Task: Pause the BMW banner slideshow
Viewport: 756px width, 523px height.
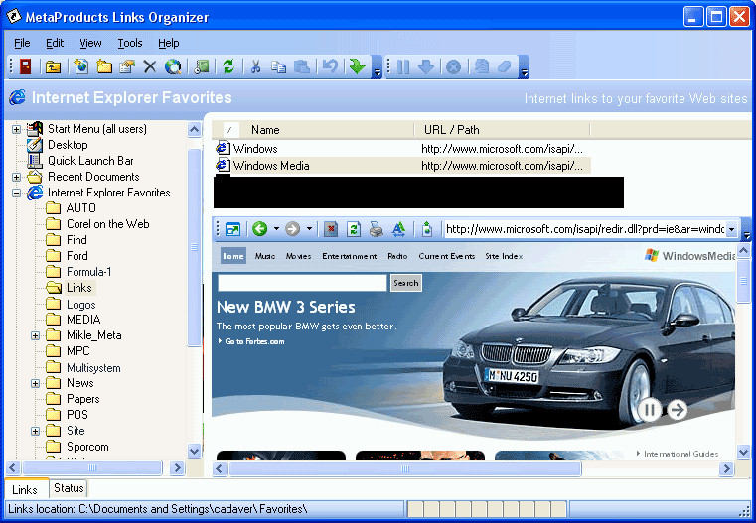Action: 650,410
